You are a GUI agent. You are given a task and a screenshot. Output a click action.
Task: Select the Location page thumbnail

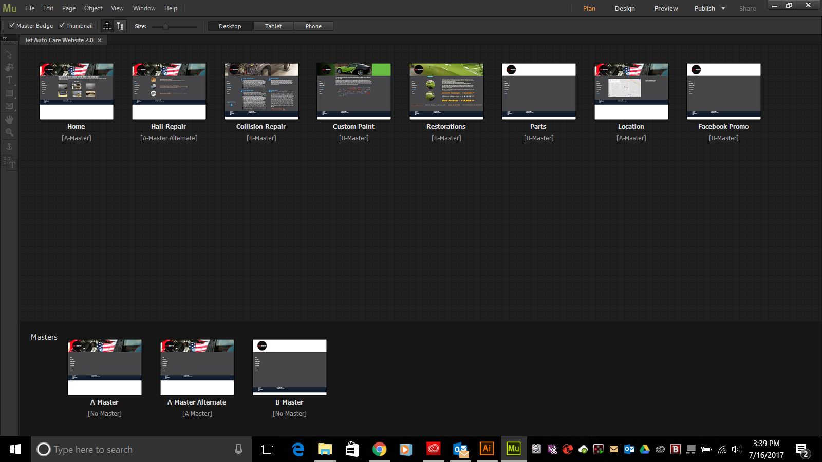(x=631, y=91)
